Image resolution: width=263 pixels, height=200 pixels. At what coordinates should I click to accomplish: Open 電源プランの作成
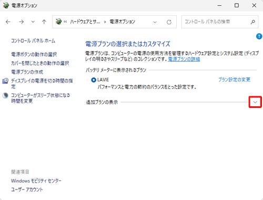27,72
